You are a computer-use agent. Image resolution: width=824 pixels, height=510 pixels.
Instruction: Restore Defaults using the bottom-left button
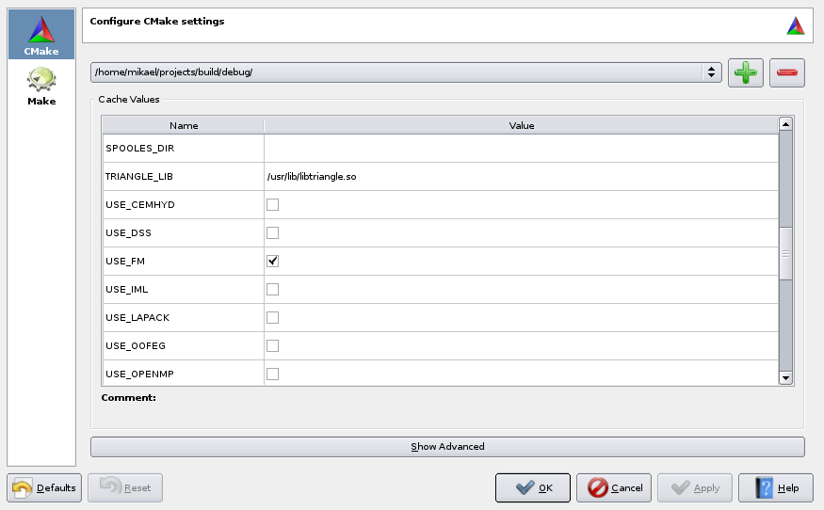point(45,487)
